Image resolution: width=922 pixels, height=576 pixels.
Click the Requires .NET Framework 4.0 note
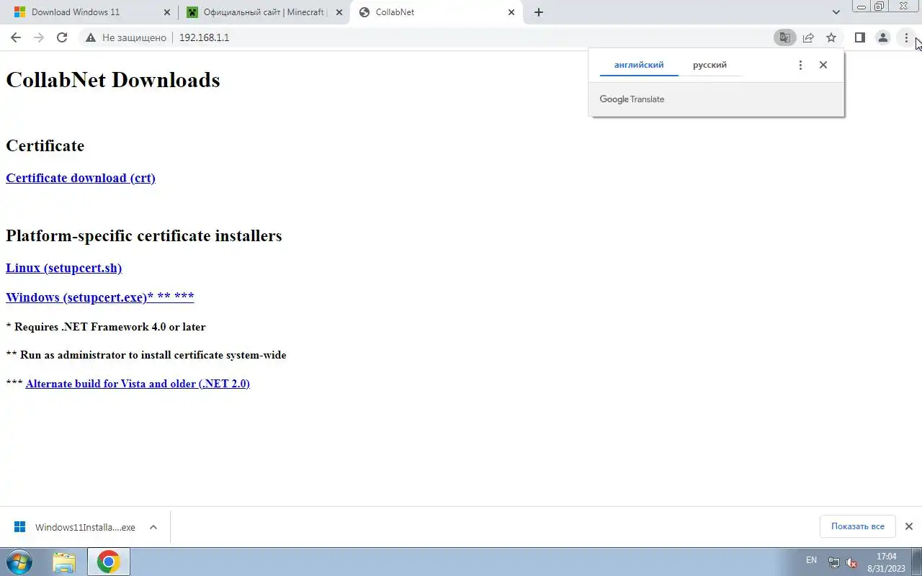pyautogui.click(x=106, y=327)
